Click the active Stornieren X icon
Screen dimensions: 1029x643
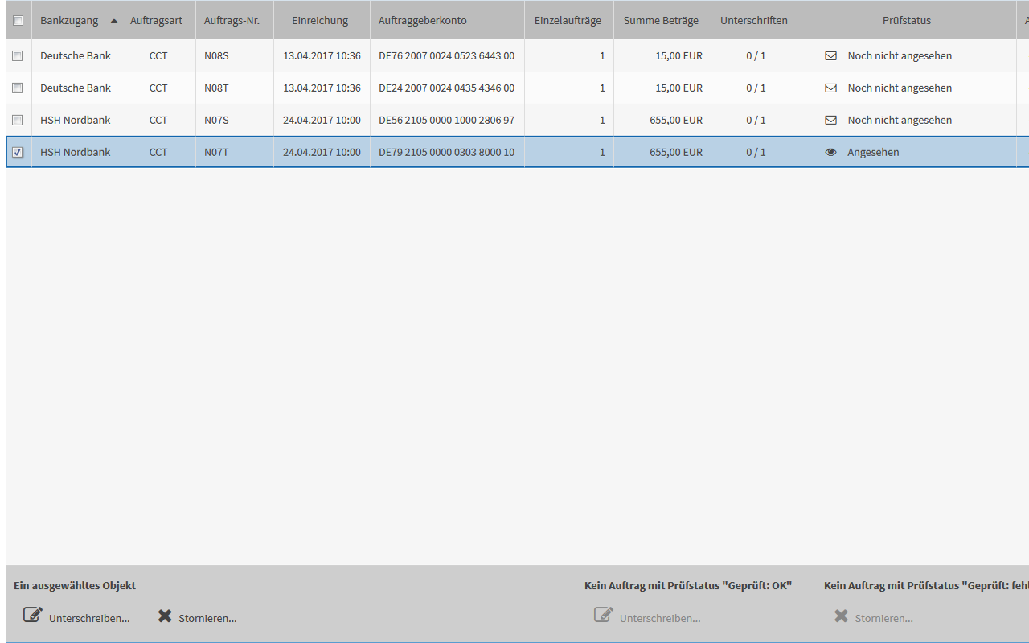click(165, 616)
